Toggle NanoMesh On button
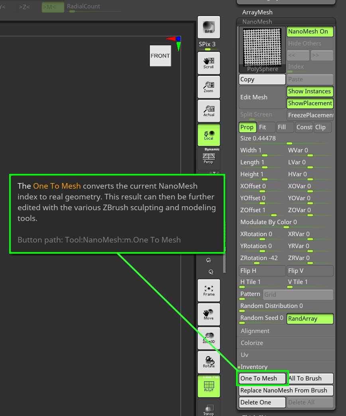 (x=310, y=32)
